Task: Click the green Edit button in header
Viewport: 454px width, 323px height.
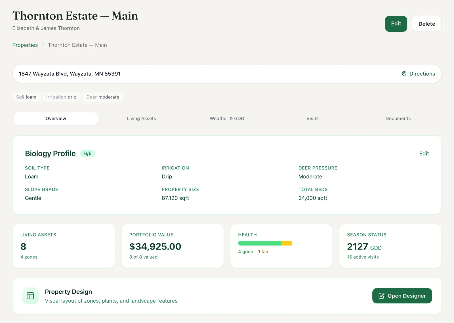Action: click(x=396, y=24)
